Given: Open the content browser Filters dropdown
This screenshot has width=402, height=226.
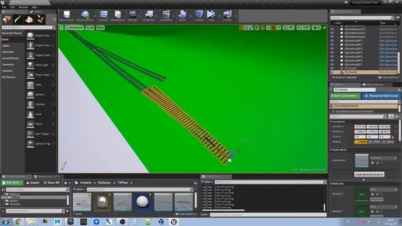Looking at the screenshot, I should pos(79,190).
